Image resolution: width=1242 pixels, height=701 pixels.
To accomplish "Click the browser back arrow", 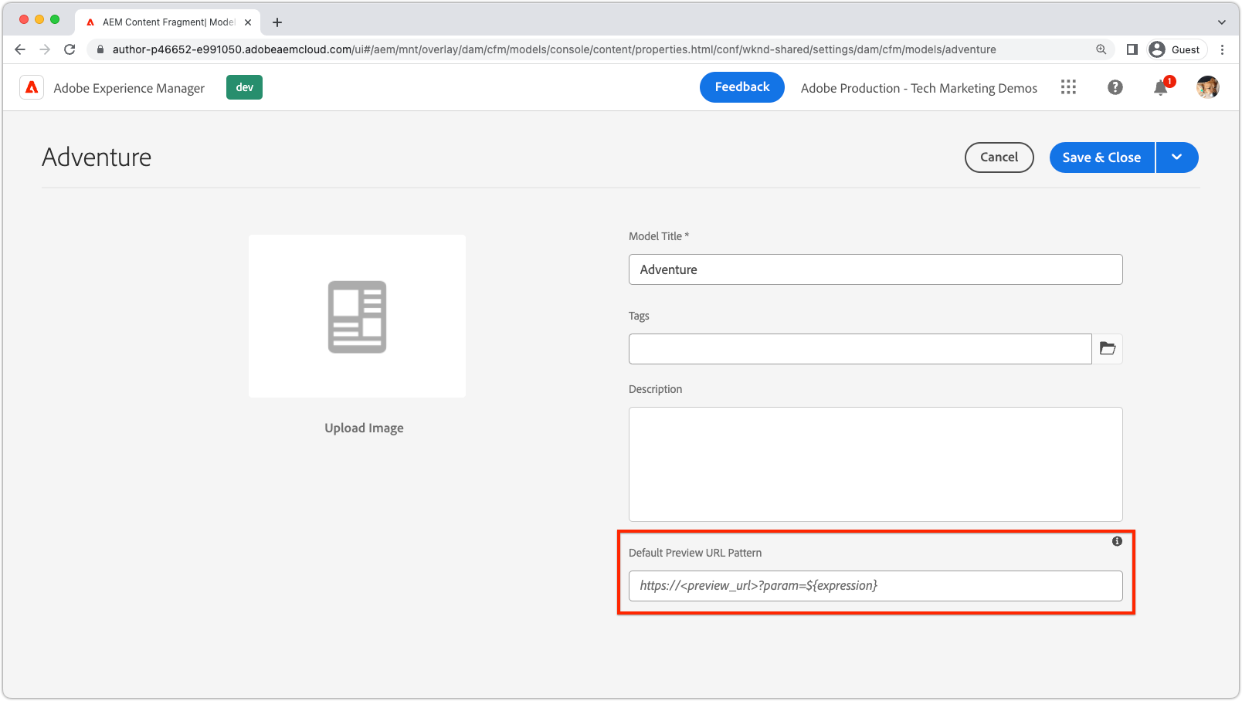I will (20, 49).
